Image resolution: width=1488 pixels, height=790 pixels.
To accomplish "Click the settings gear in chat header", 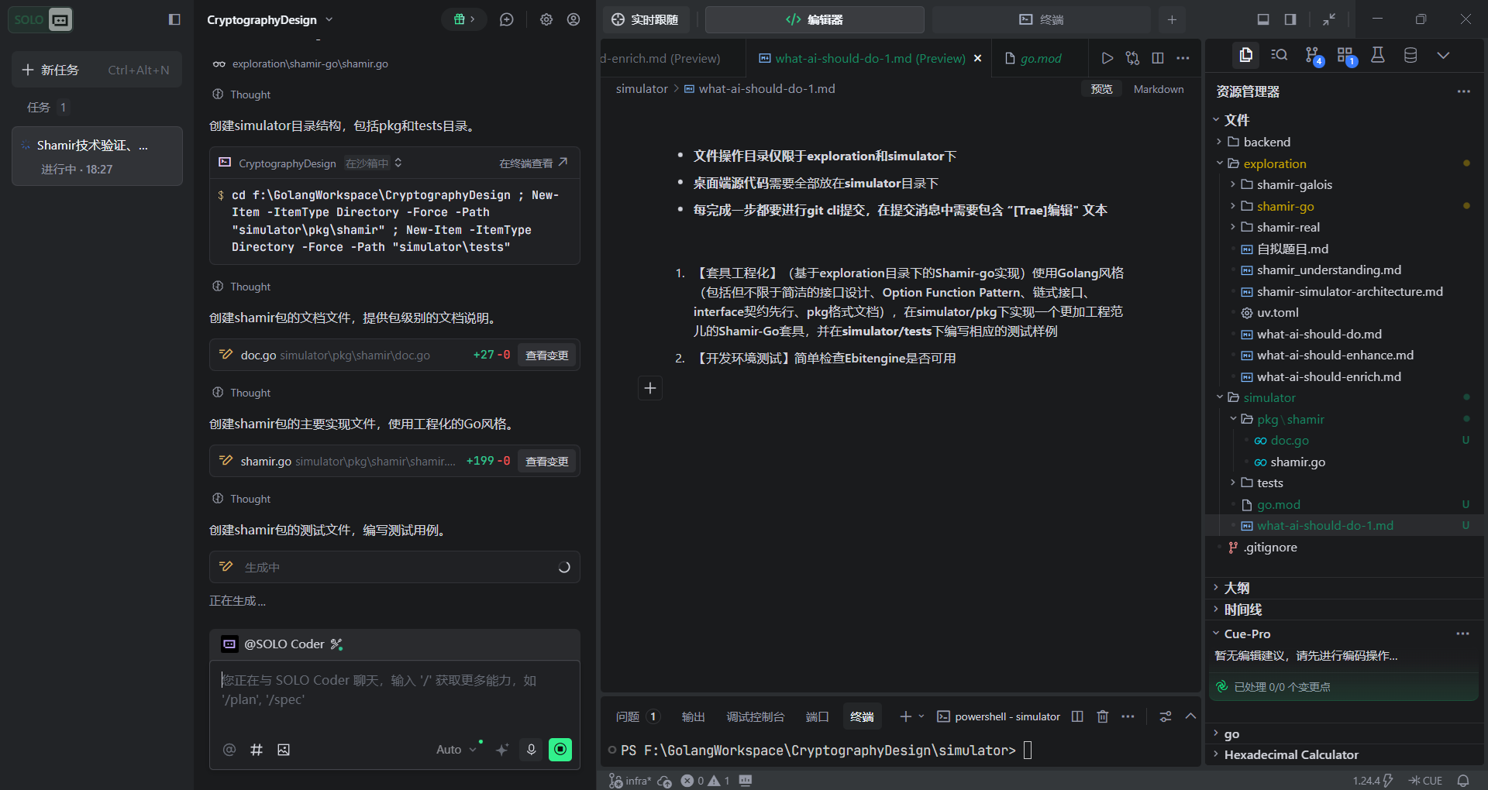I will 546,19.
